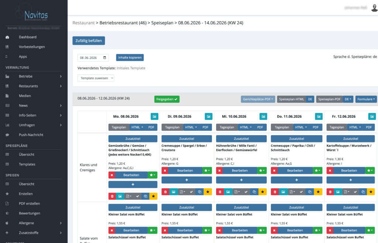Open HTML dropdown for Do. 11.06.2026
This screenshot has width=378, height=243.
coord(301,127)
